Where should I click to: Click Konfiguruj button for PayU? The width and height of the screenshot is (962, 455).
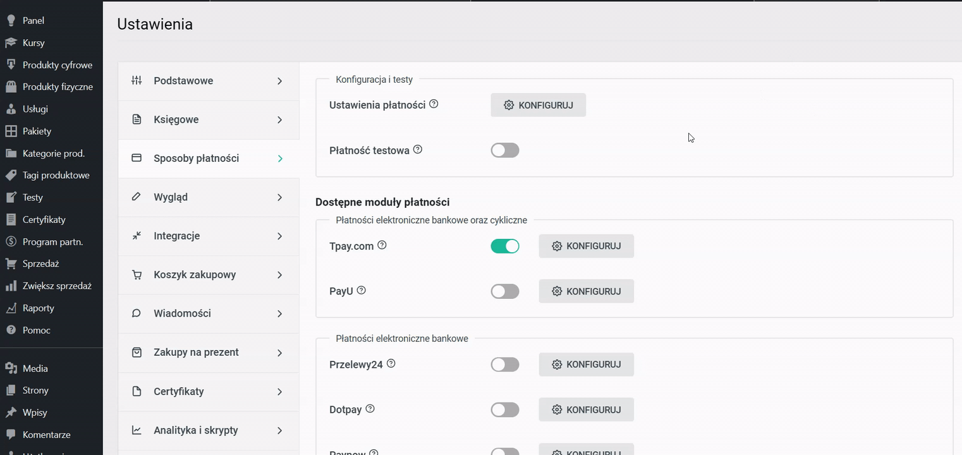[x=587, y=291]
